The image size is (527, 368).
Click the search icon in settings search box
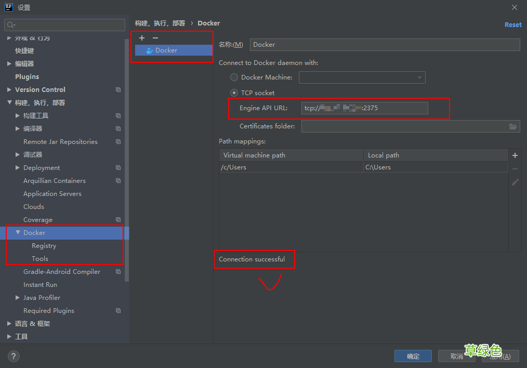(x=11, y=25)
